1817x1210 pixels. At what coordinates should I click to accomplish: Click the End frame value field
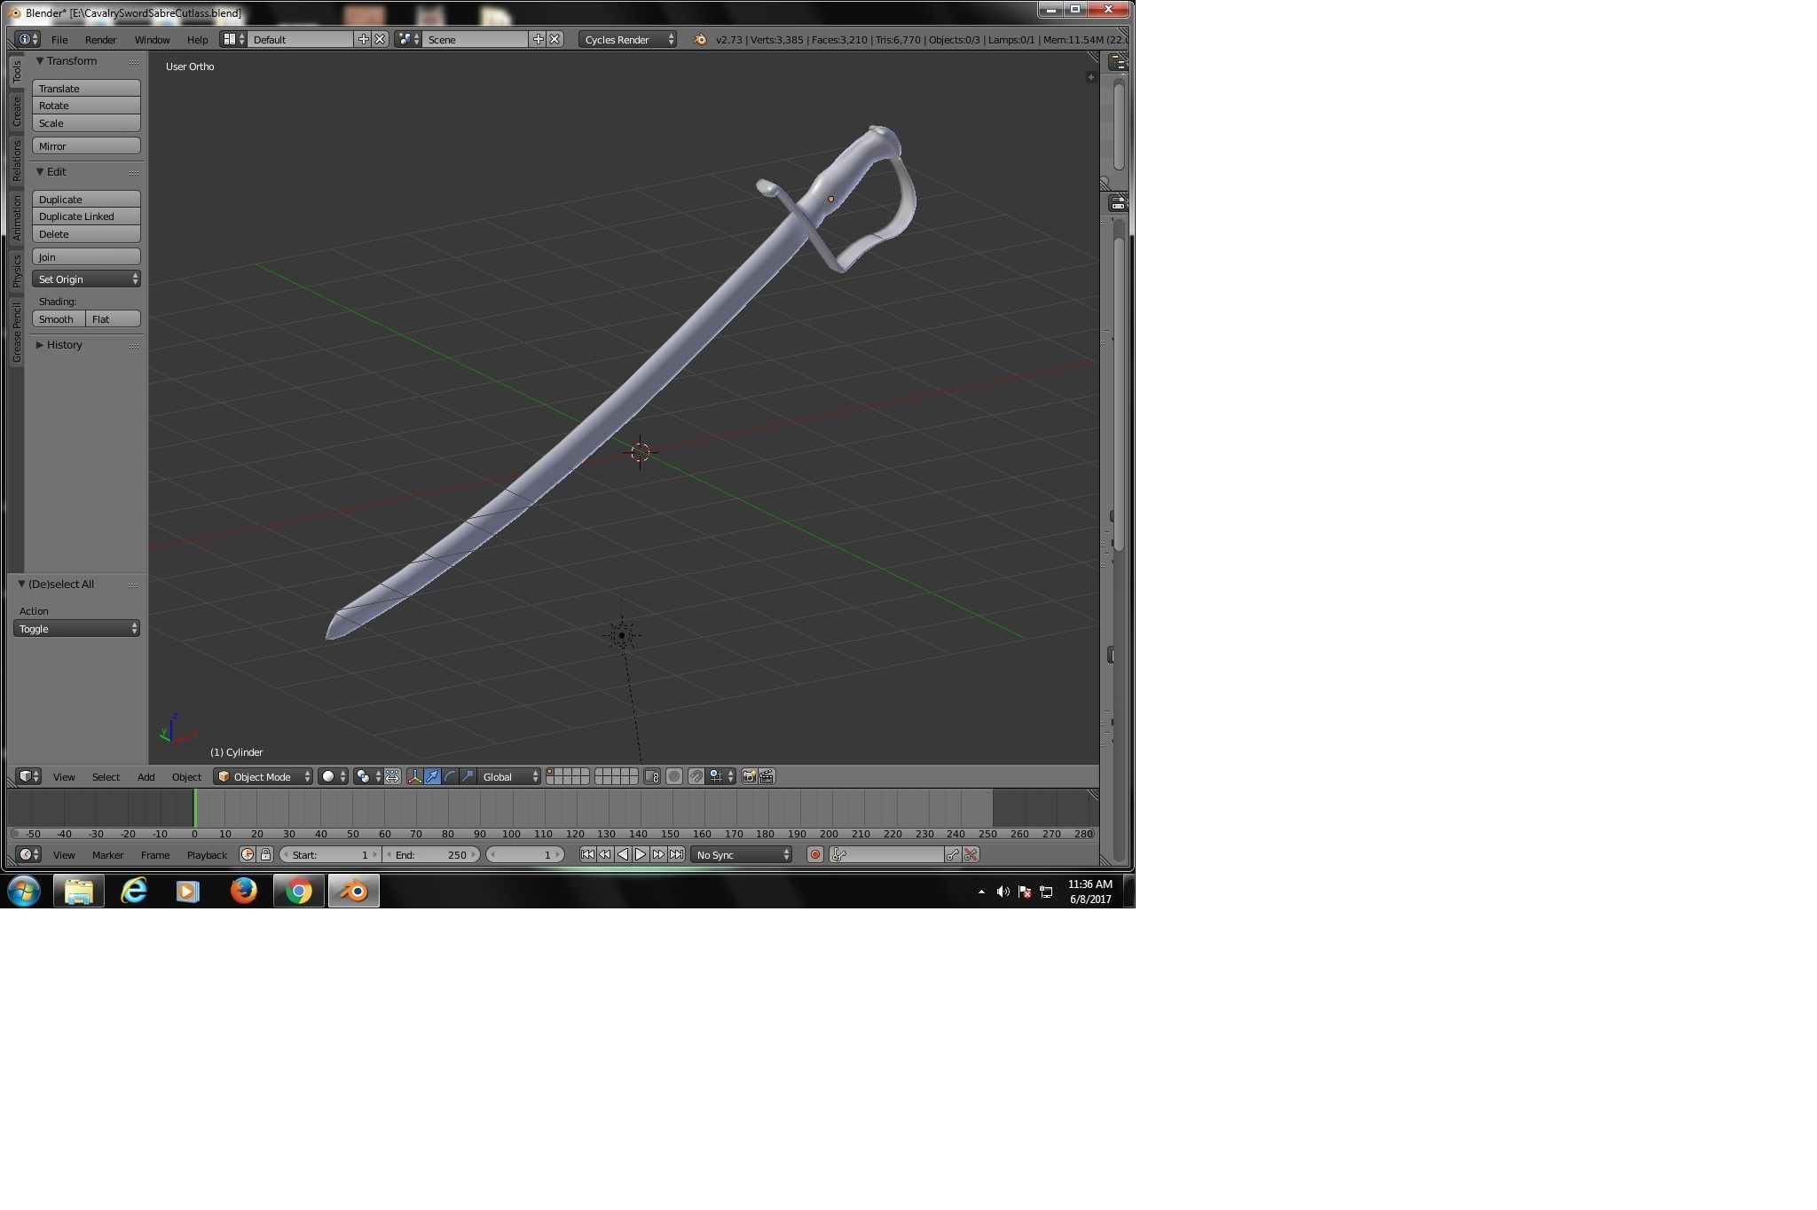[x=432, y=855]
